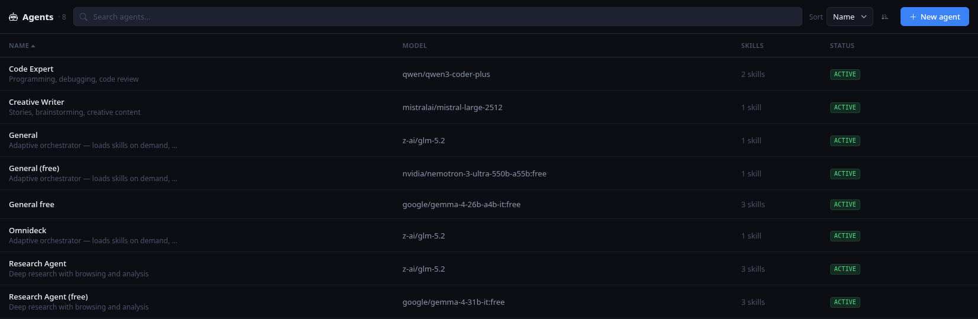Click the search magnifier icon
978x319 pixels.
[83, 17]
